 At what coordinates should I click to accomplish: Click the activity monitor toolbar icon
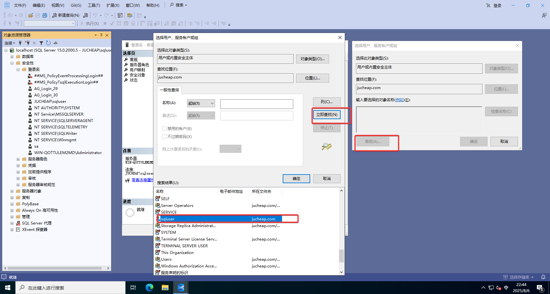[120, 15]
